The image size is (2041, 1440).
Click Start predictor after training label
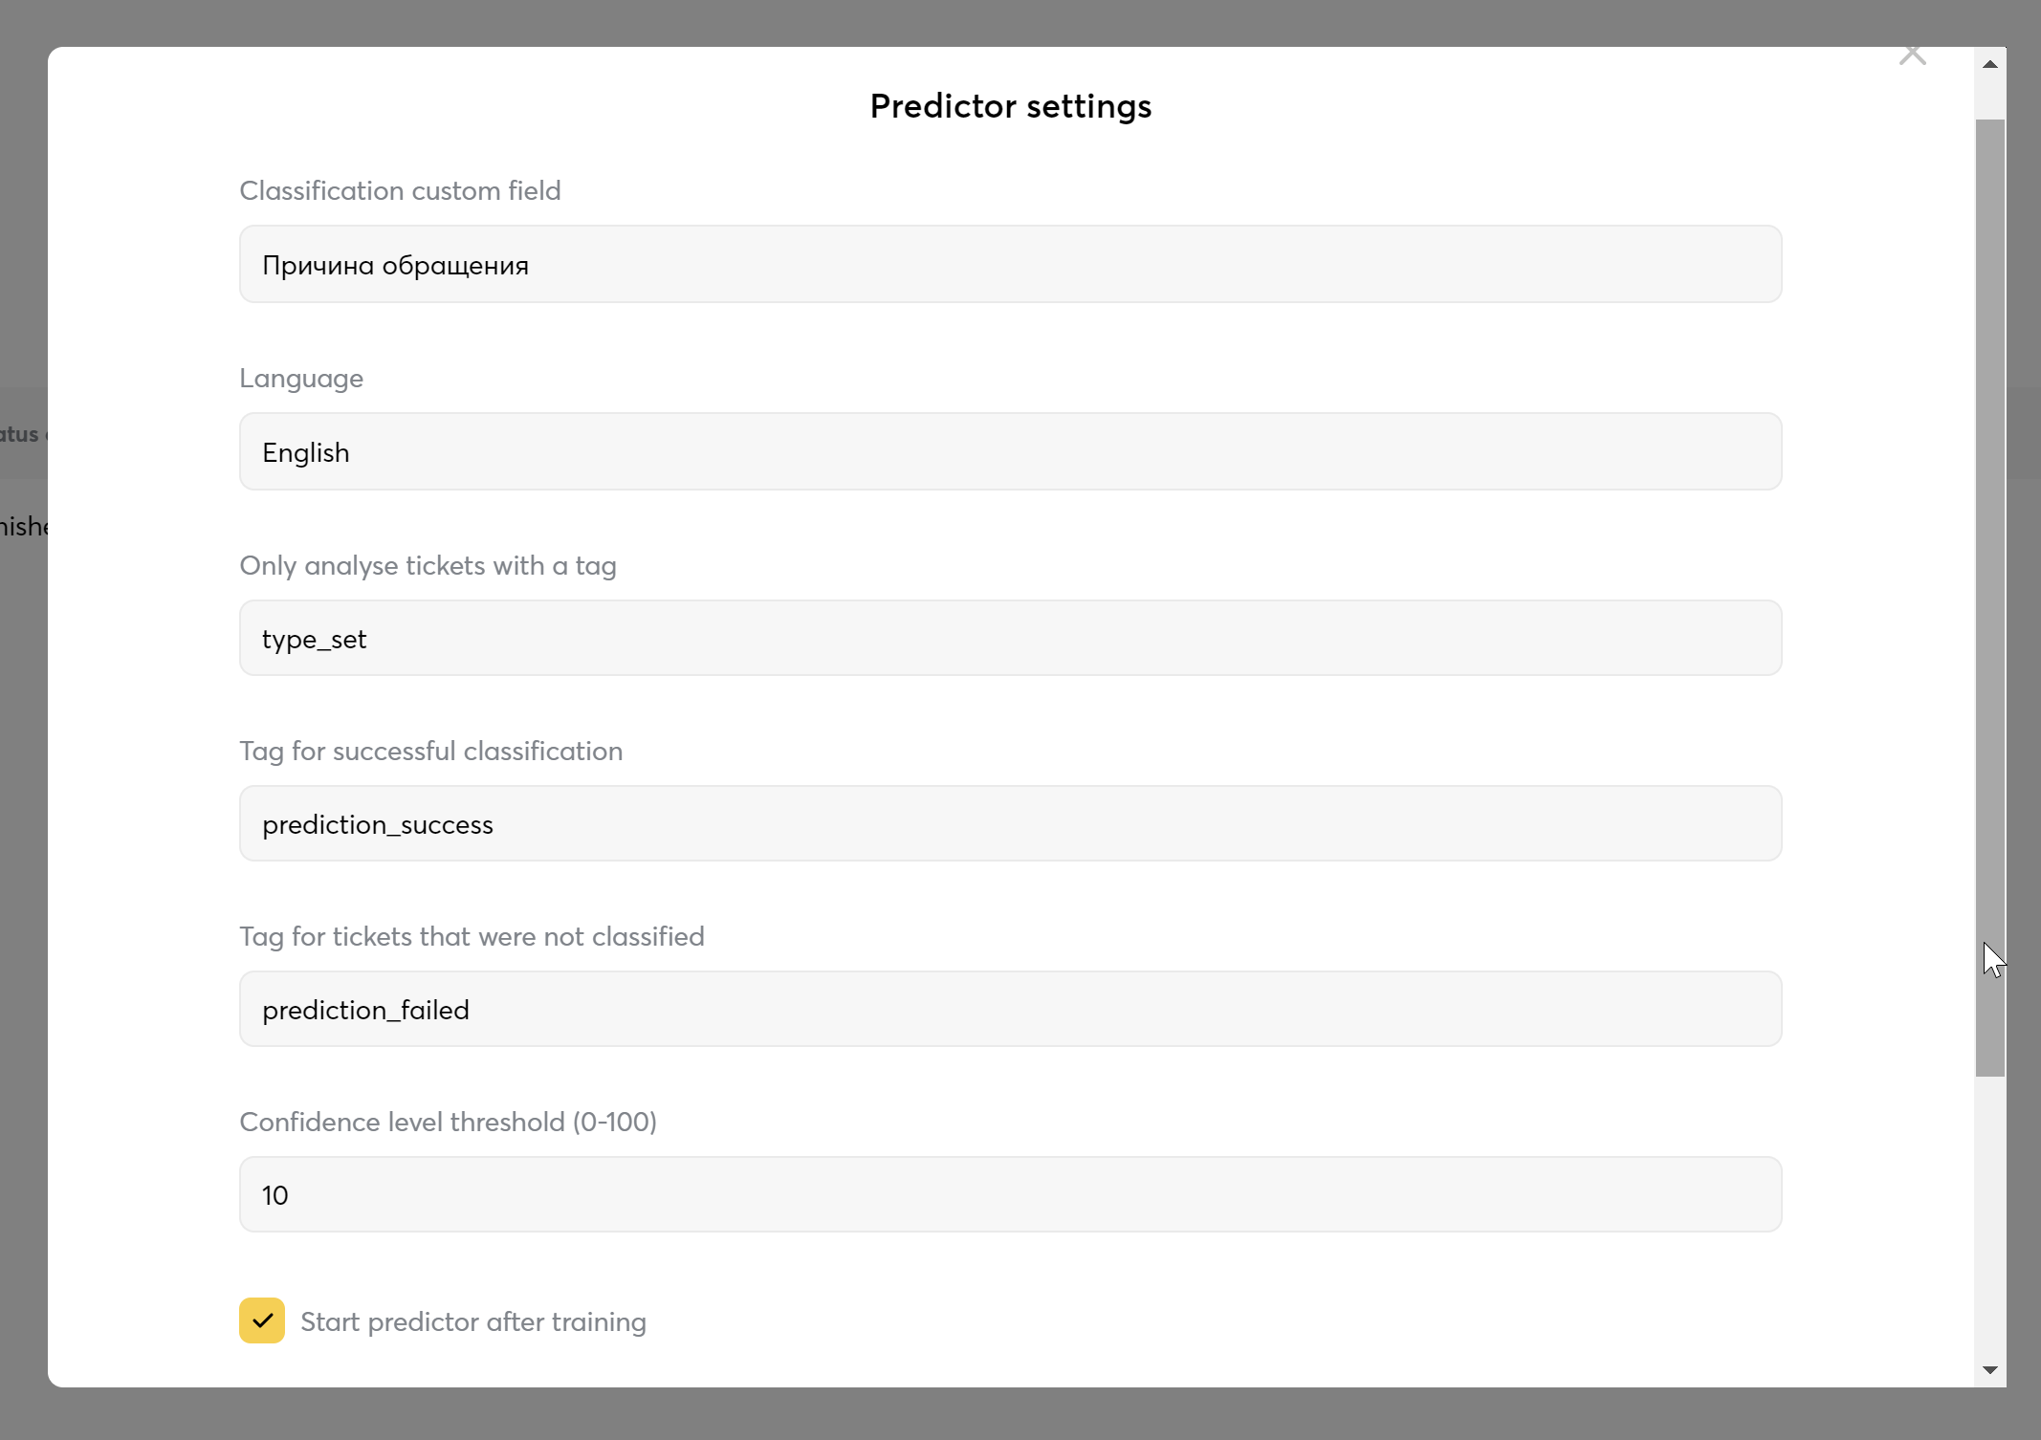click(x=473, y=1321)
